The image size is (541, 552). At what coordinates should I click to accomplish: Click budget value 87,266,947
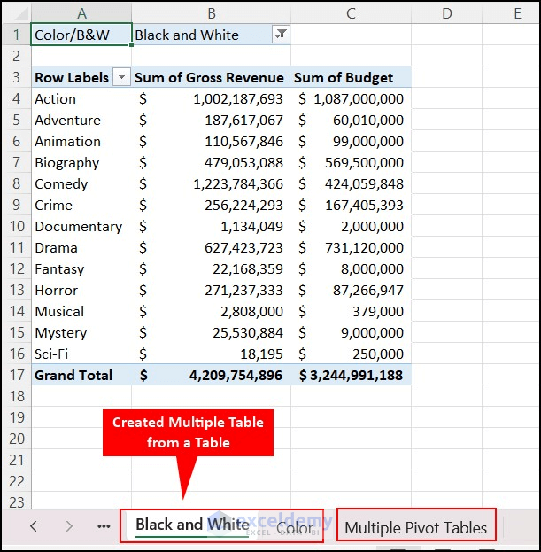[368, 291]
